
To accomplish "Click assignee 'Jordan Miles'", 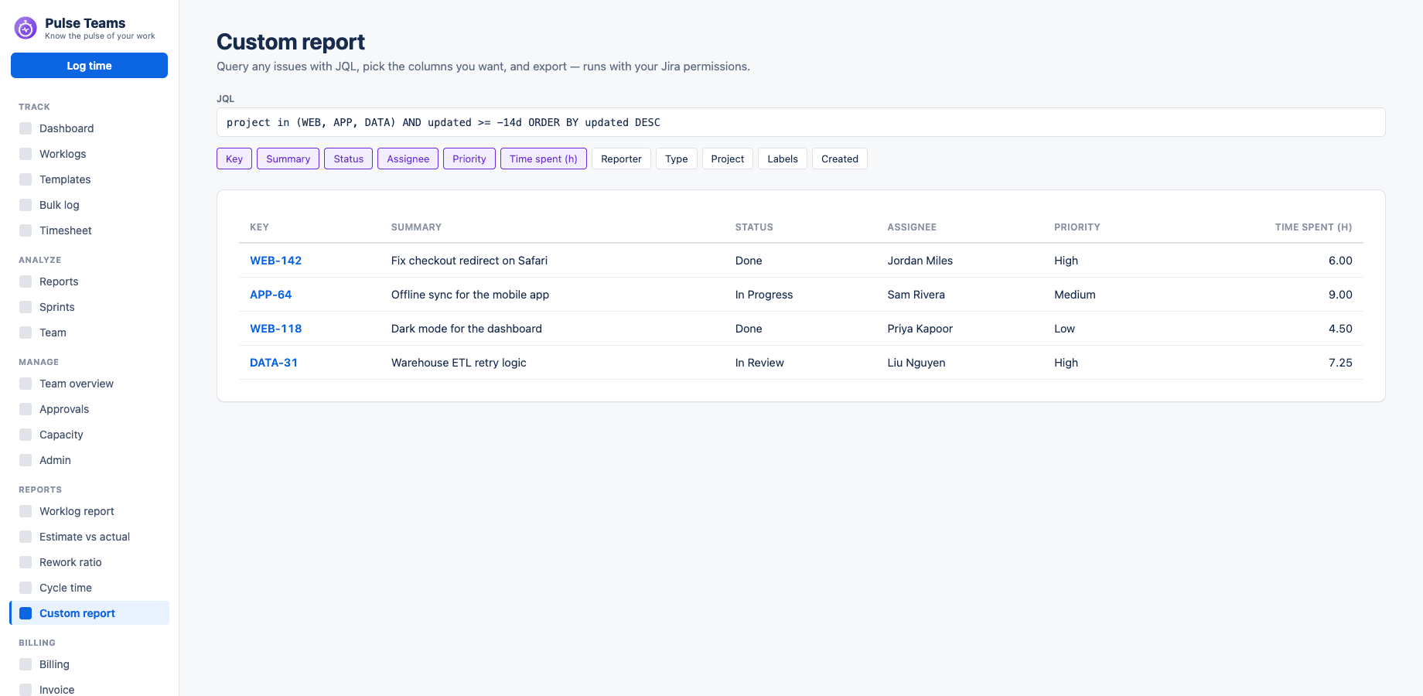I will (x=920, y=261).
